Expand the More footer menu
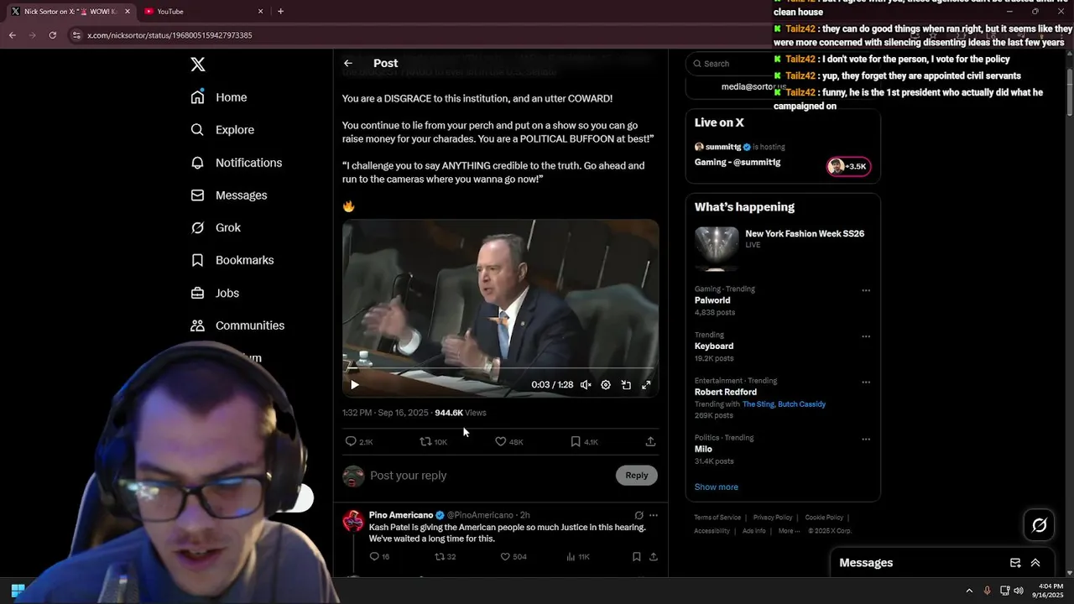The height and width of the screenshot is (604, 1074). 788,531
